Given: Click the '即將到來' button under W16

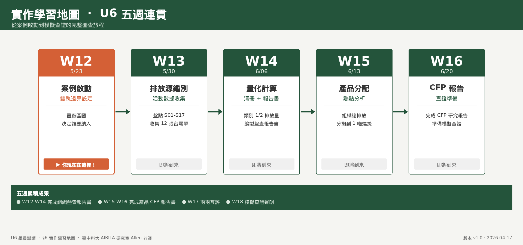Looking at the screenshot, I should [447, 164].
